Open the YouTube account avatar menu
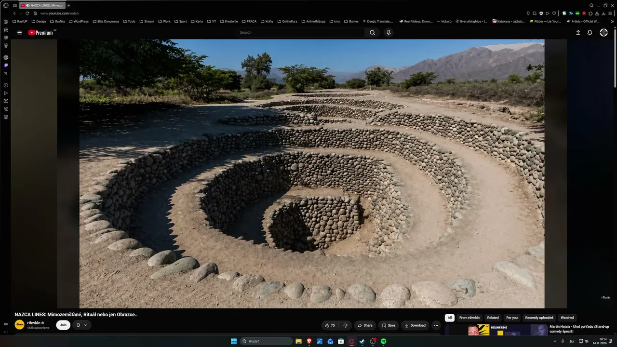 (604, 33)
